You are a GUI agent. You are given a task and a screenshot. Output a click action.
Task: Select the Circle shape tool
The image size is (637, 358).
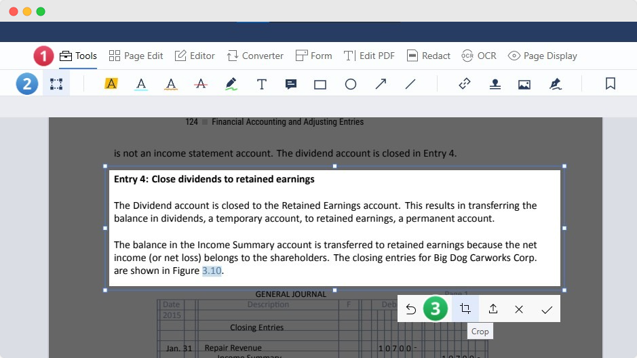coord(351,84)
